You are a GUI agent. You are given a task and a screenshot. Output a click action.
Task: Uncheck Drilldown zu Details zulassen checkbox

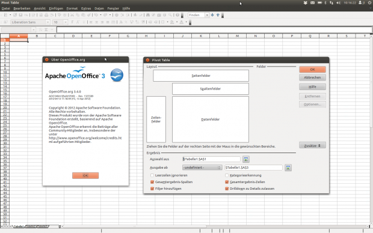pos(227,189)
